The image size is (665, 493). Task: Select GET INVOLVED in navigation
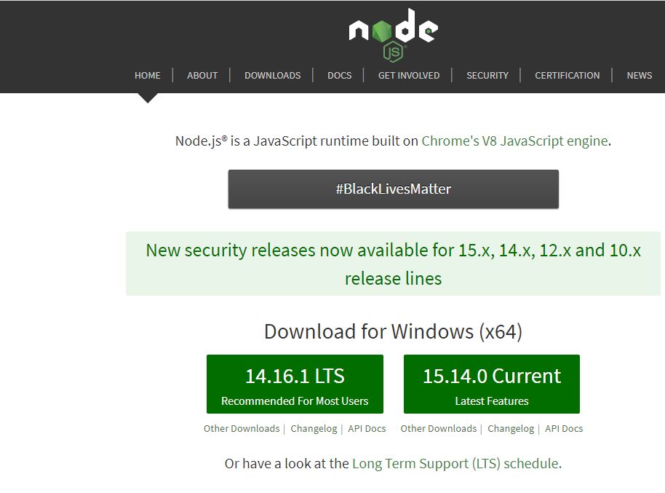click(x=409, y=75)
